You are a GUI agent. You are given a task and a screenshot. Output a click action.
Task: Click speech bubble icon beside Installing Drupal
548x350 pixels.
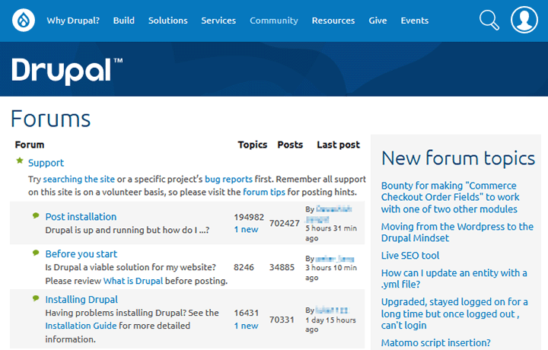36,298
